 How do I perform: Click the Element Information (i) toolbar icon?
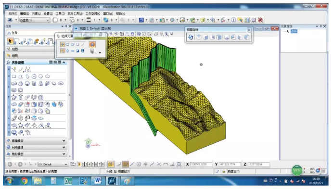tap(233, 20)
